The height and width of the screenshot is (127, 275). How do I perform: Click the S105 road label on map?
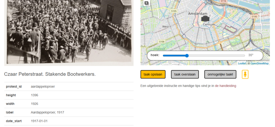(x=174, y=11)
